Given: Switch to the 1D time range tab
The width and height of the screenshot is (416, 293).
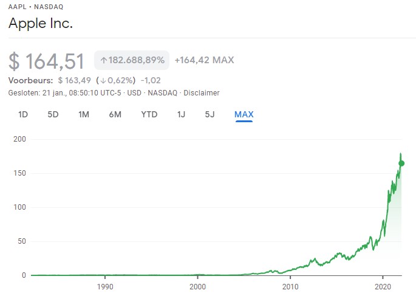Looking at the screenshot, I should click(x=23, y=114).
